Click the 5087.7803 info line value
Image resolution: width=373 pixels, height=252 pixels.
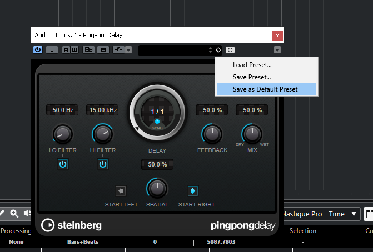(221, 242)
